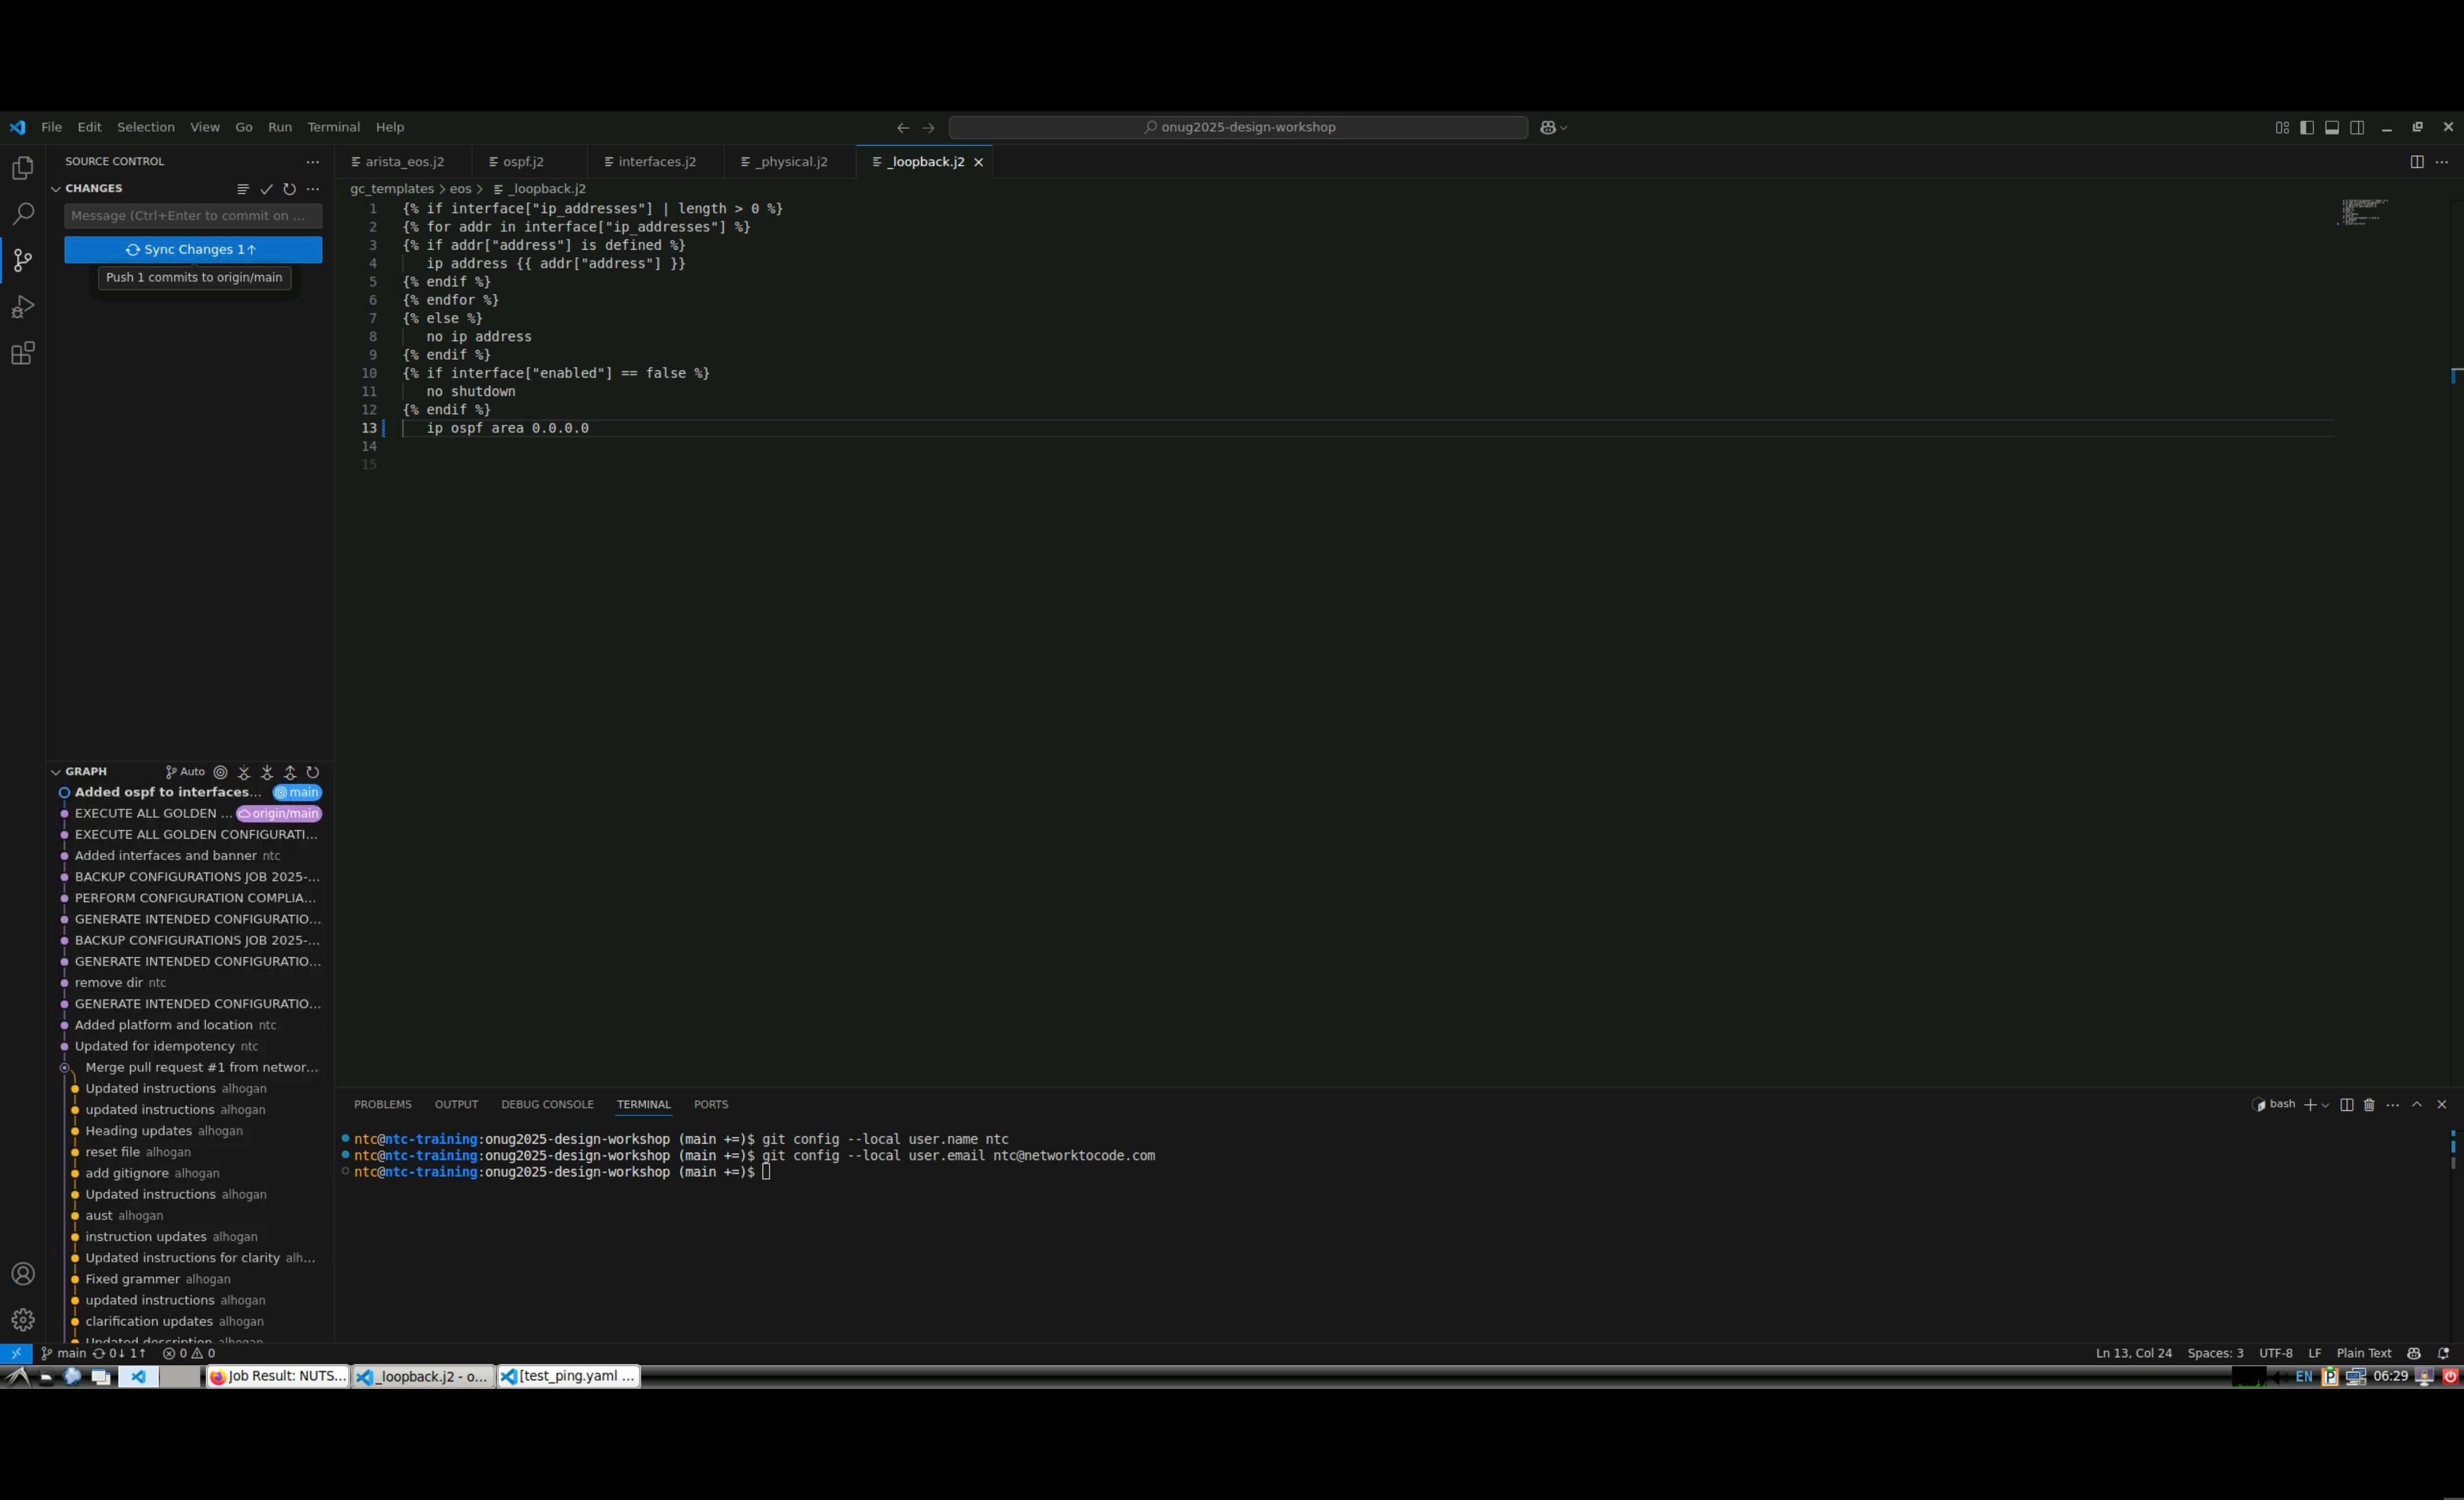Collapse the Changes section
This screenshot has width=2464, height=1500.
point(56,189)
